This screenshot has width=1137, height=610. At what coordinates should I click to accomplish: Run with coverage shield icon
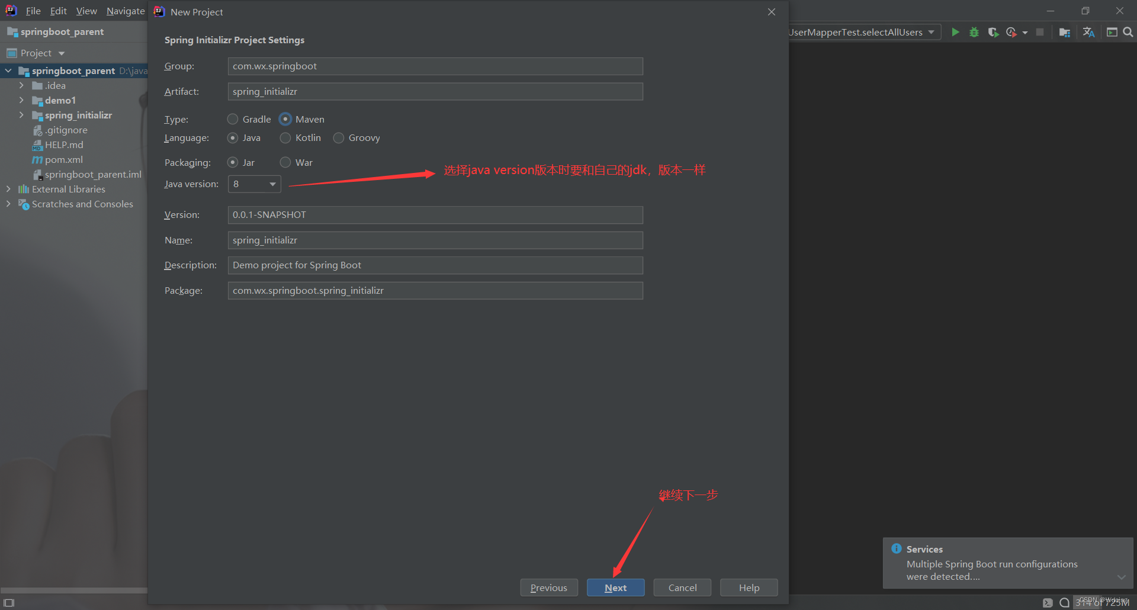[993, 32]
